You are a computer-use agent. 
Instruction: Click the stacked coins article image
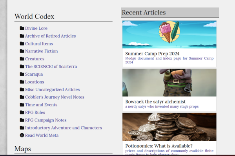(169, 127)
